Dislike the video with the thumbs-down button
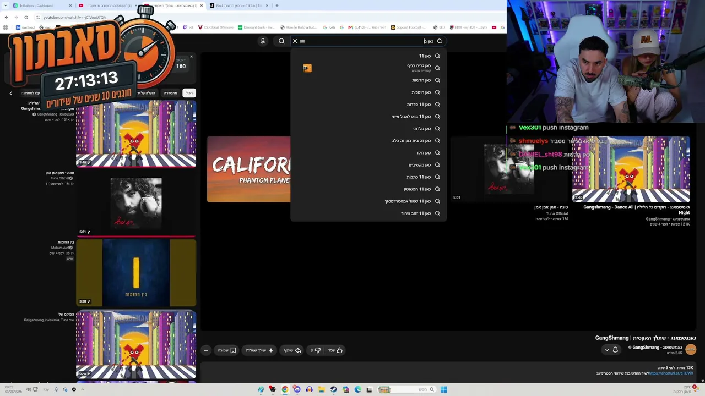The image size is (705, 396). pos(316,350)
